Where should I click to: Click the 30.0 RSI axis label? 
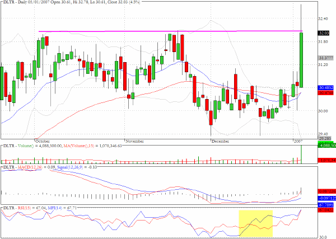(x=323, y=237)
